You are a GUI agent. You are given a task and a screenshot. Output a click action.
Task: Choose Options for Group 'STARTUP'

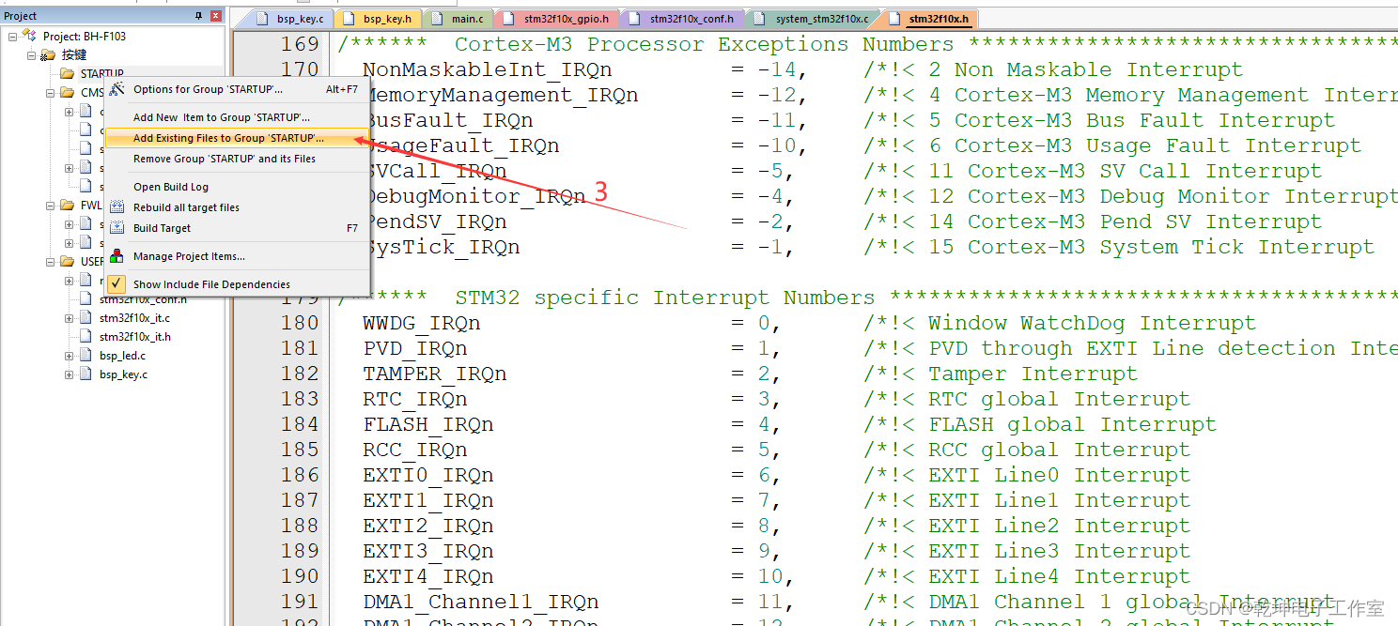click(x=237, y=89)
